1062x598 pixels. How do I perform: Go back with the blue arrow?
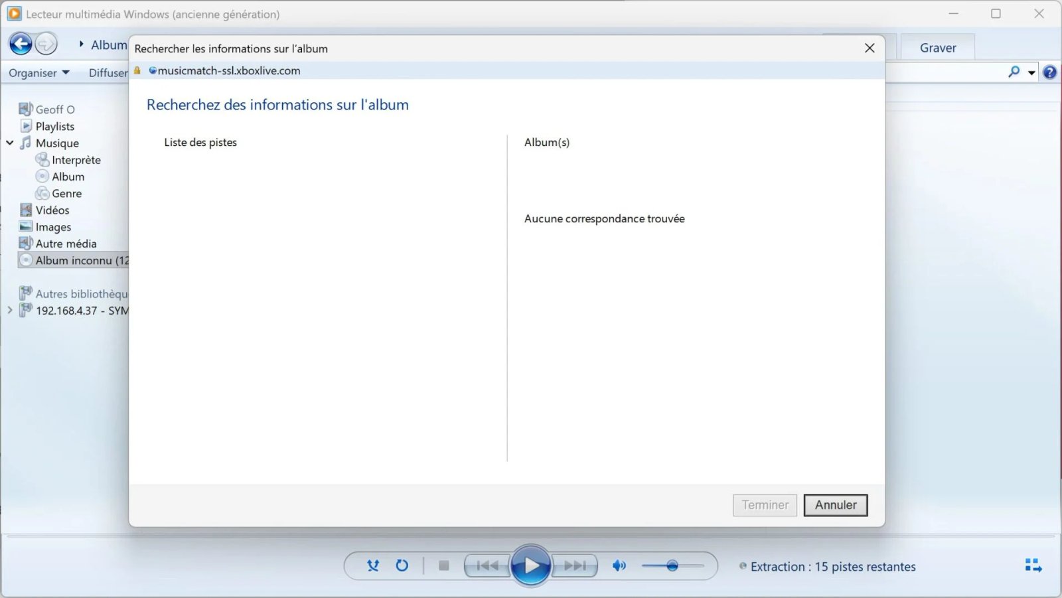point(21,44)
